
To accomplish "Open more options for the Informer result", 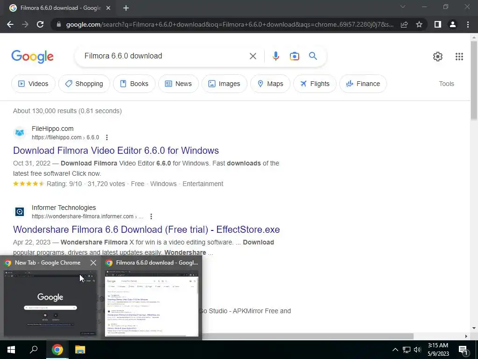I will coord(151,216).
